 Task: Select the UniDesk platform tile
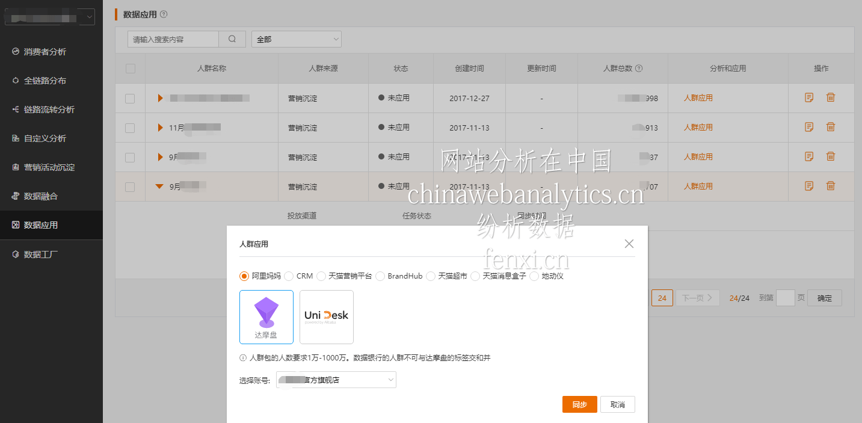click(x=326, y=316)
